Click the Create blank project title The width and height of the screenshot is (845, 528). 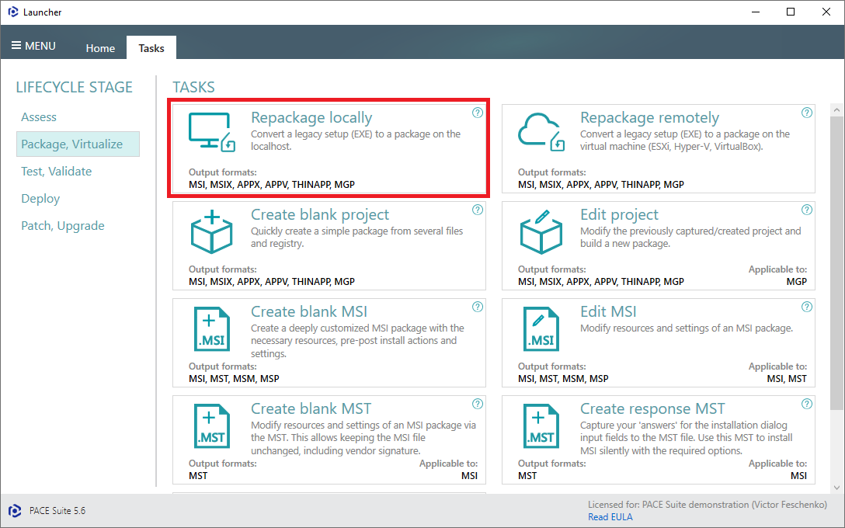point(320,215)
